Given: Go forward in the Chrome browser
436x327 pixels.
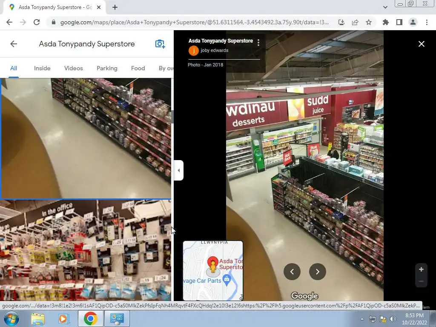Looking at the screenshot, I should tap(23, 22).
